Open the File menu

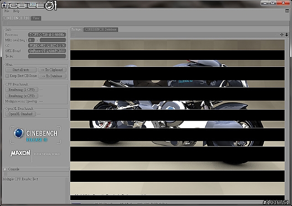click(7, 11)
